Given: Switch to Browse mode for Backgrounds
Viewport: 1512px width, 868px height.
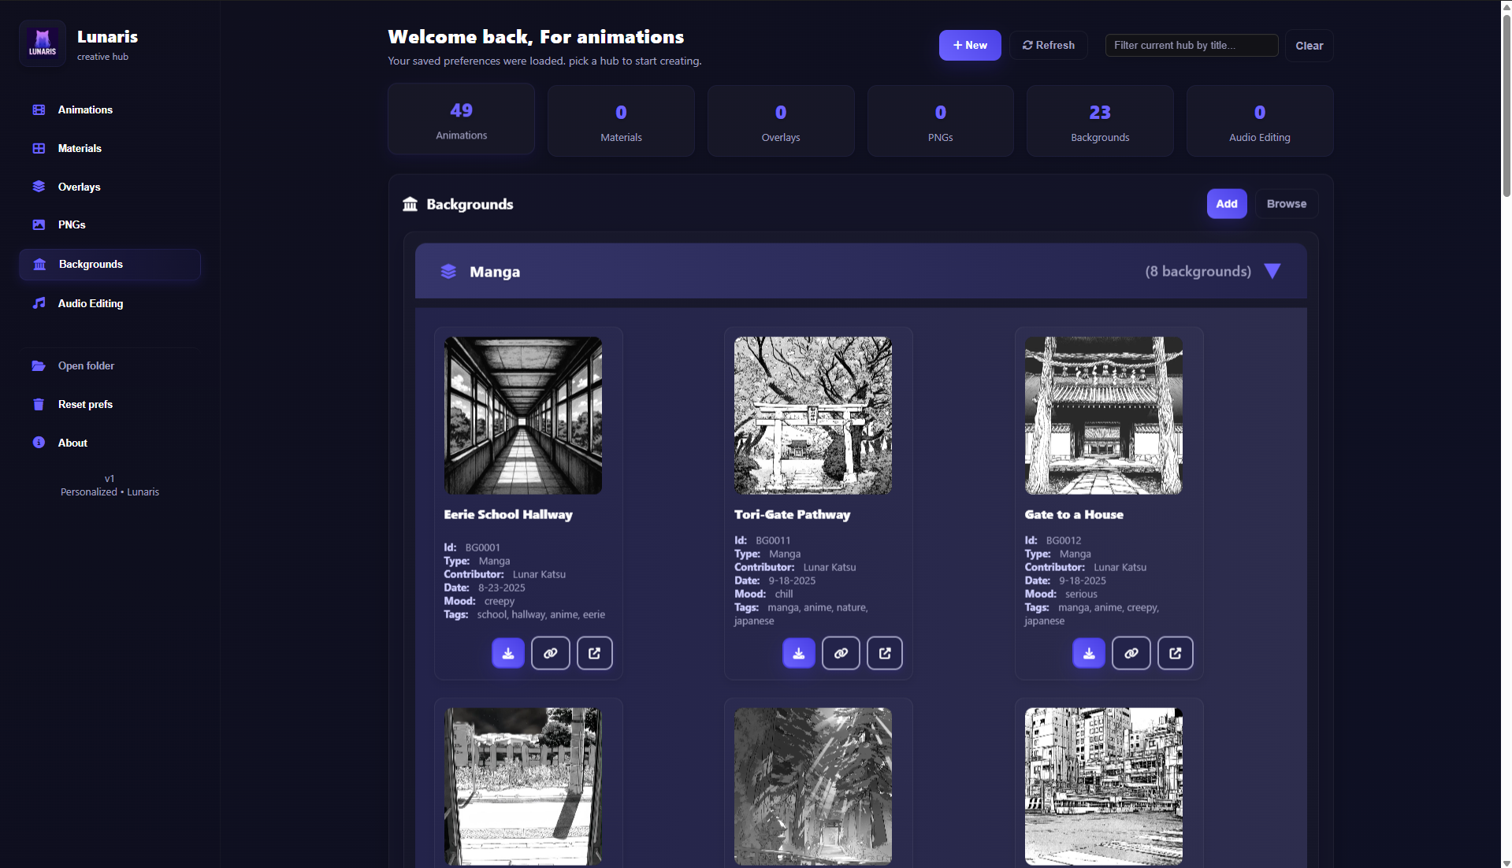Looking at the screenshot, I should click(x=1286, y=203).
